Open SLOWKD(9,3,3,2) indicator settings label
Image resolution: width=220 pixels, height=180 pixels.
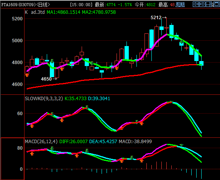tap(44, 99)
